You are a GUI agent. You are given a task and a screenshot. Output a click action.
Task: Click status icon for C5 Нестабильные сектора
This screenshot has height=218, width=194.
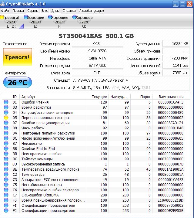click(6, 185)
